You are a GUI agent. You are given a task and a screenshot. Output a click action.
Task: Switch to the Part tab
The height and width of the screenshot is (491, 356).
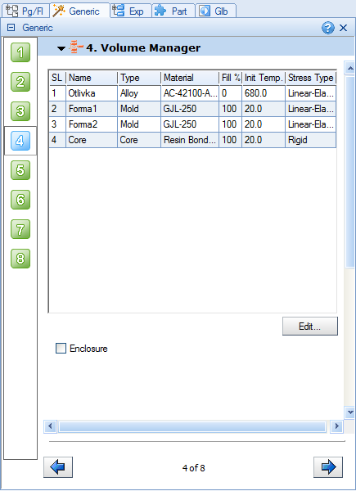click(173, 11)
